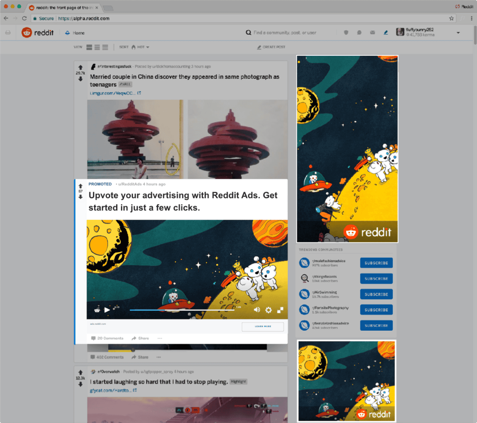Open fluffybunny252 profile avatar

(x=400, y=32)
